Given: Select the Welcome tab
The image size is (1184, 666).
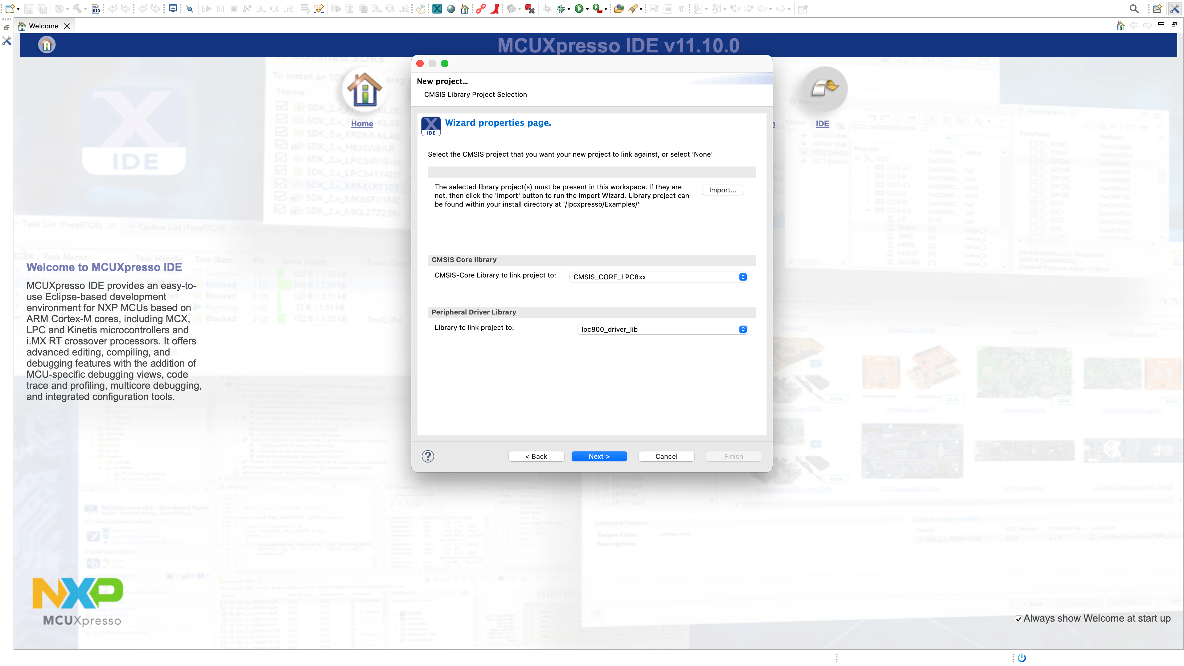Looking at the screenshot, I should 43,26.
